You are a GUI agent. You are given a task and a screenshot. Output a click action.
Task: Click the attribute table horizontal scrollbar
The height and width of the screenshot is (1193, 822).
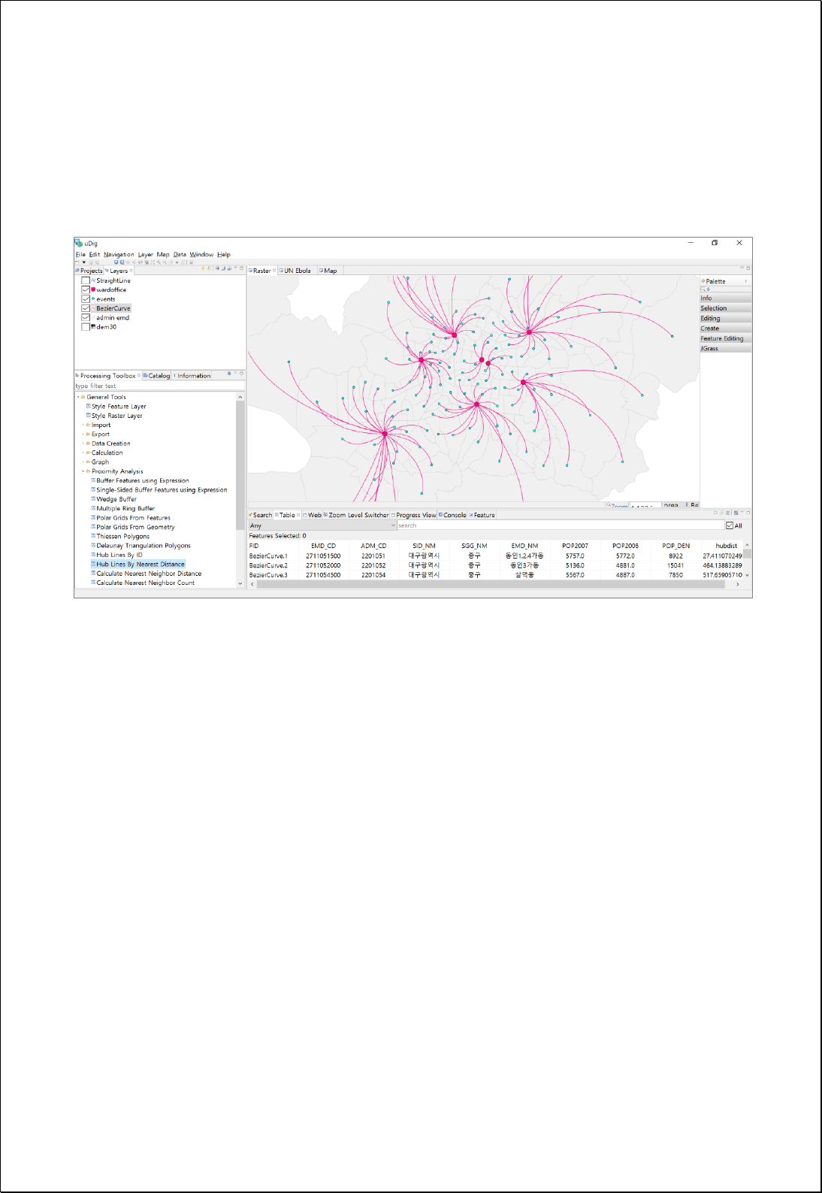coord(492,584)
